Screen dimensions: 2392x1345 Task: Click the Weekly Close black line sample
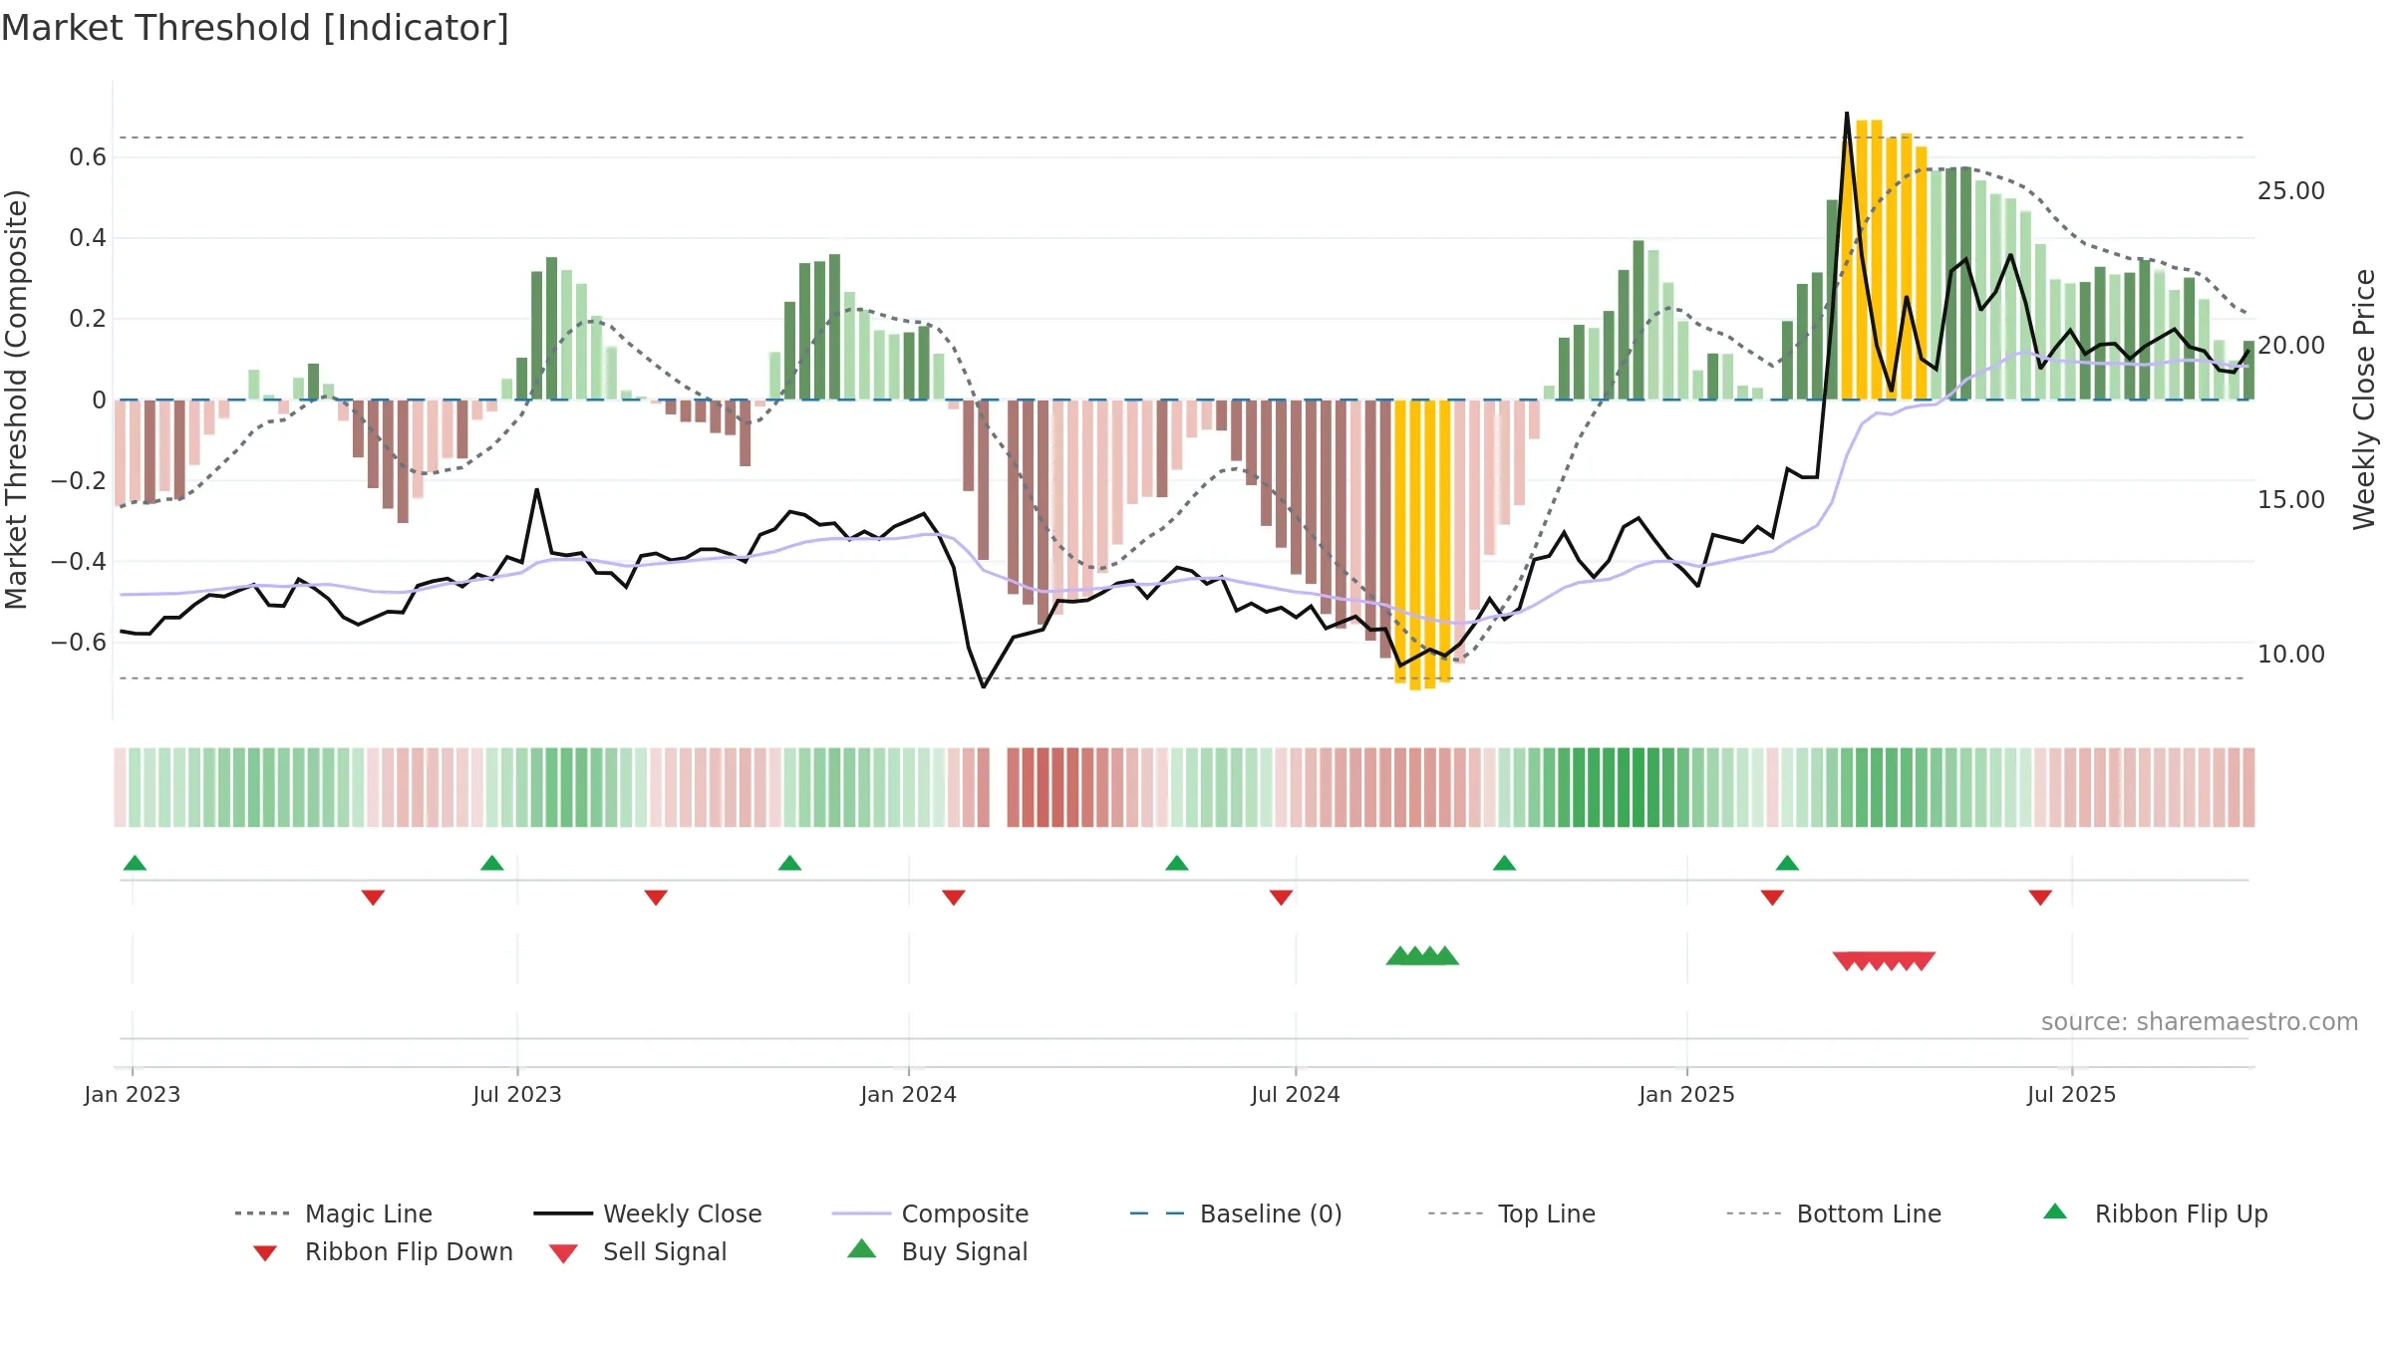(x=563, y=1213)
